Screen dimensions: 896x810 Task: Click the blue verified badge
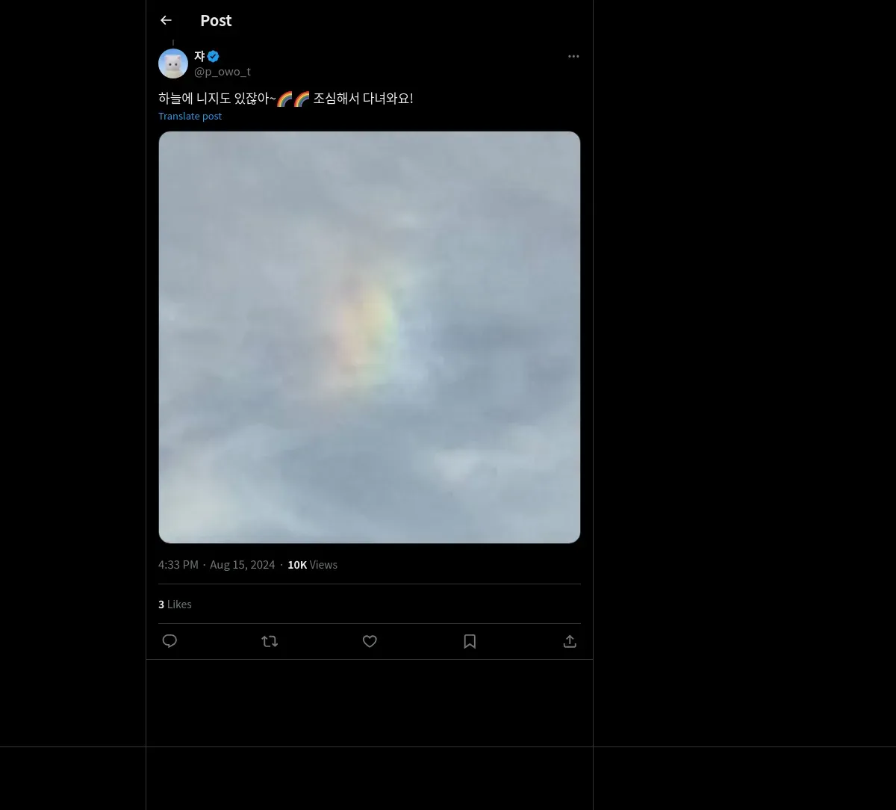pyautogui.click(x=214, y=56)
